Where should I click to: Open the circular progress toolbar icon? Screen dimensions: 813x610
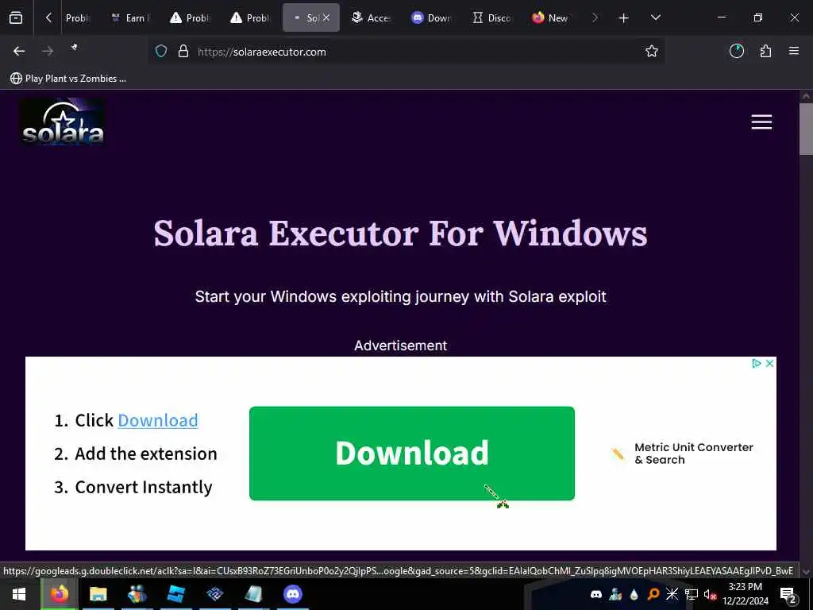737,51
